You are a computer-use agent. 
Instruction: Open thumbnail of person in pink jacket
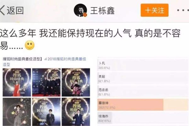tap(76, 82)
